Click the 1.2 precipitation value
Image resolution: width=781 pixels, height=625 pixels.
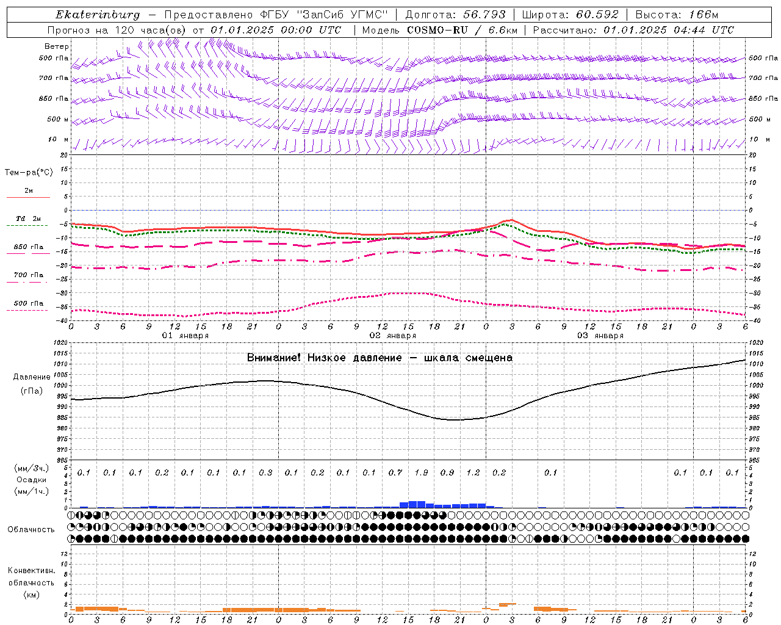[473, 472]
